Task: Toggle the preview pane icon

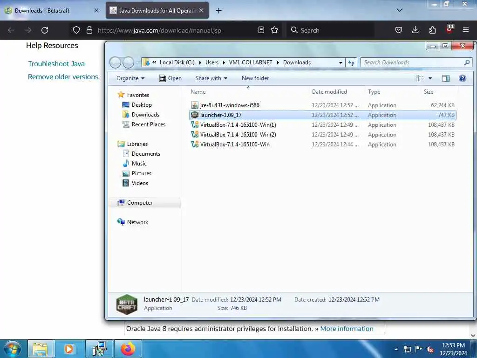Action: click(x=446, y=78)
